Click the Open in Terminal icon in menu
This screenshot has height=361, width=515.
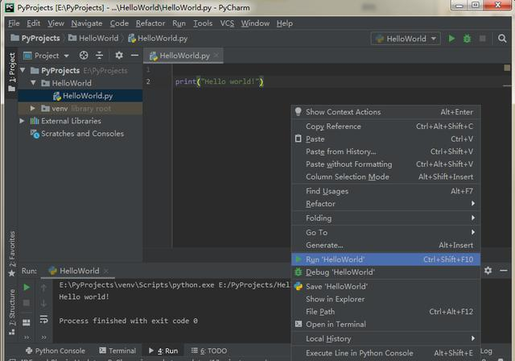tap(299, 324)
